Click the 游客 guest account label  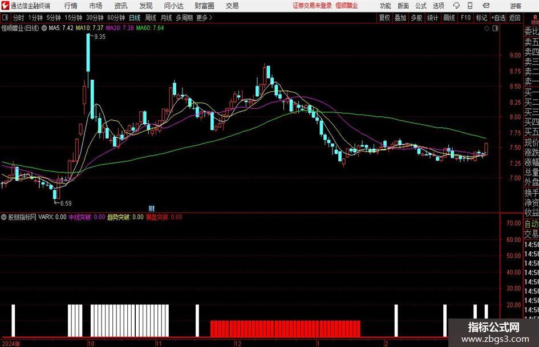(515, 6)
